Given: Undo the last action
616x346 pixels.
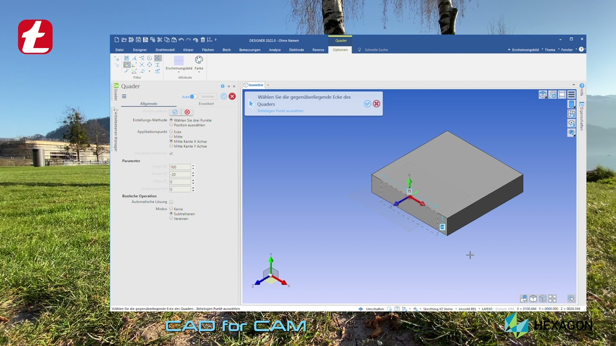Looking at the screenshot, I should click(x=181, y=40).
